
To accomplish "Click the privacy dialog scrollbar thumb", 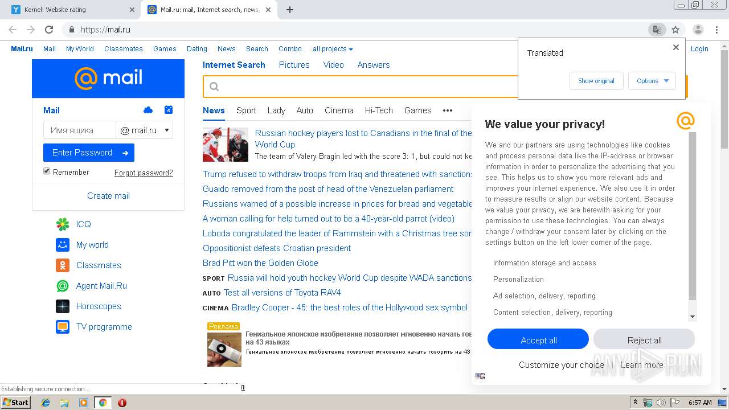I will (x=693, y=216).
